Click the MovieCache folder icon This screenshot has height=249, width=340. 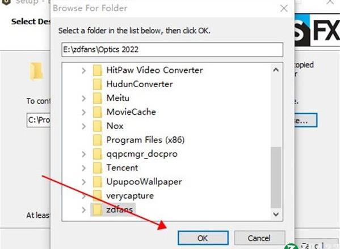(x=98, y=112)
